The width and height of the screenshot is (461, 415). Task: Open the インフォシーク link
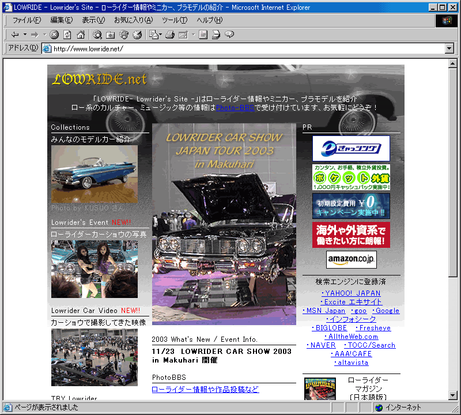351,319
